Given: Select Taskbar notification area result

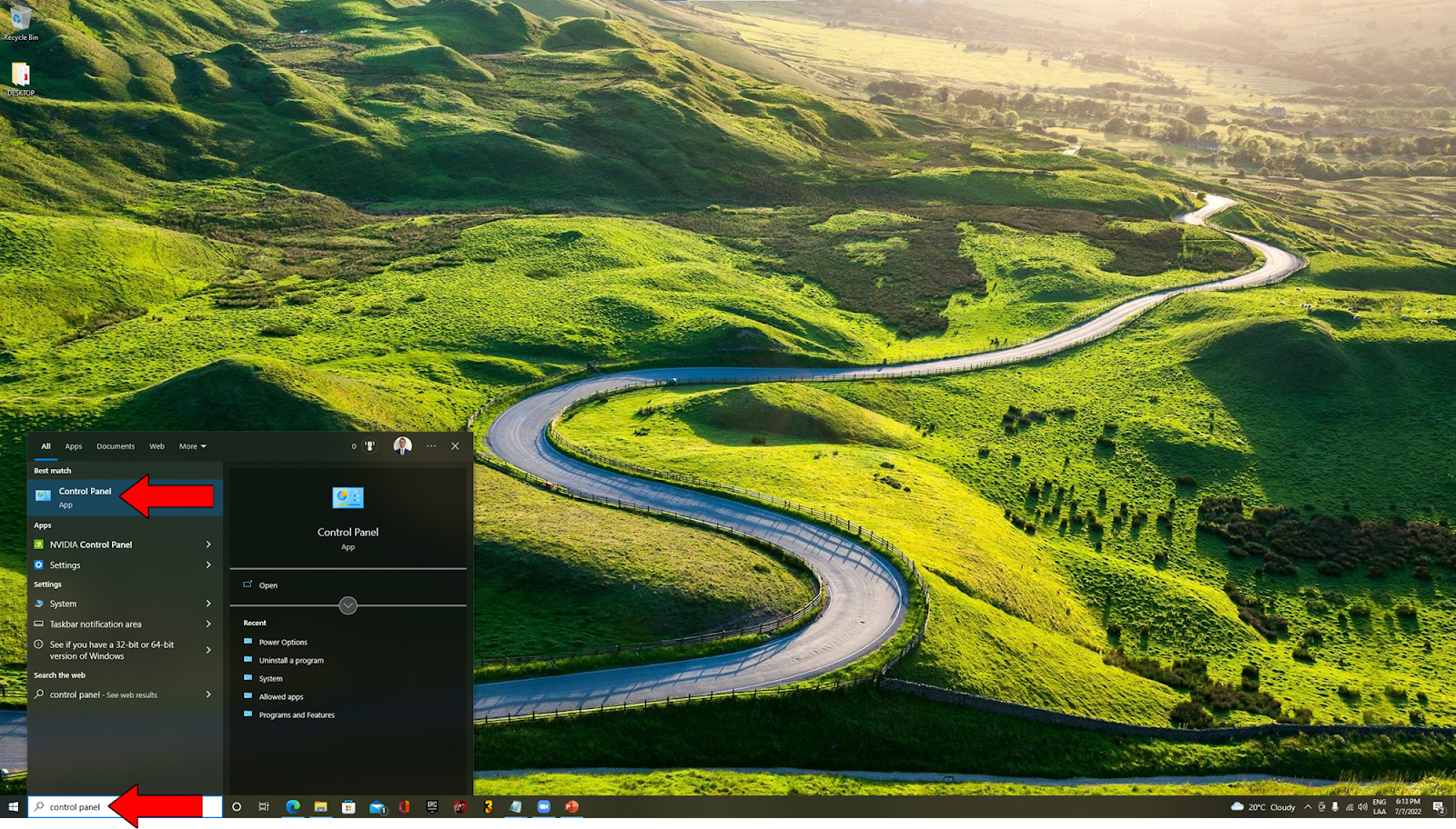Looking at the screenshot, I should tap(114, 624).
